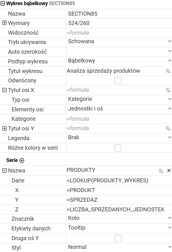This screenshot has height=252, width=172.
Task: Enable Różne kolory w serii checkbox
Action: [x=118, y=148]
